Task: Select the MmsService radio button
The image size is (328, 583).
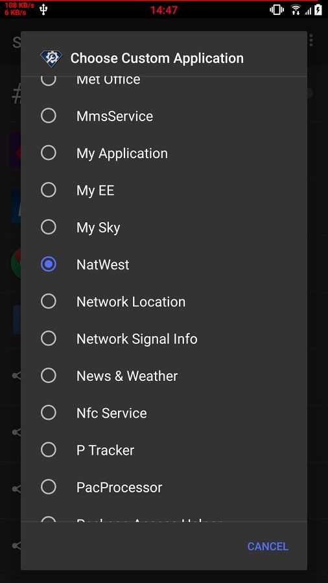Action: (49, 116)
